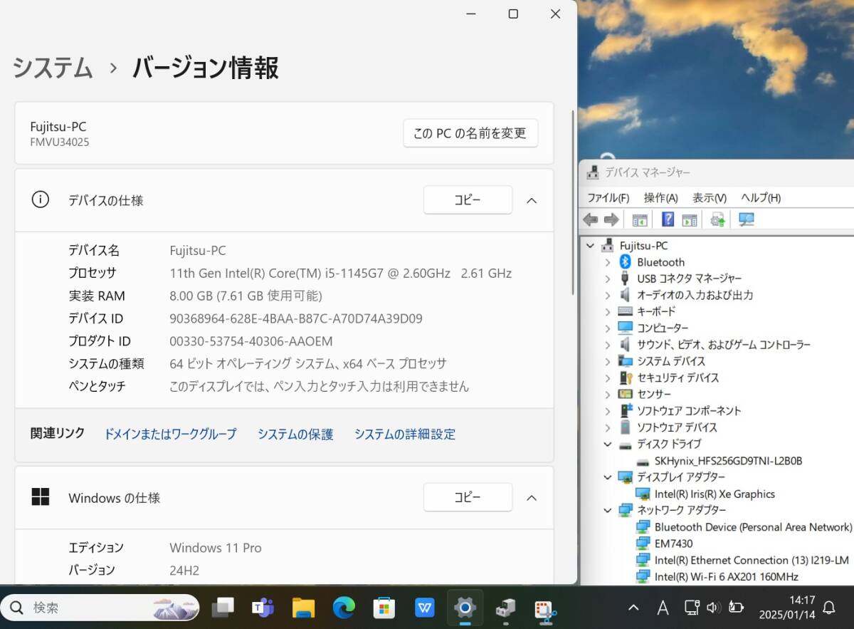Screen dimensions: 854x629
Task: Switch to the Settings gear taskbar icon
Action: point(465,608)
